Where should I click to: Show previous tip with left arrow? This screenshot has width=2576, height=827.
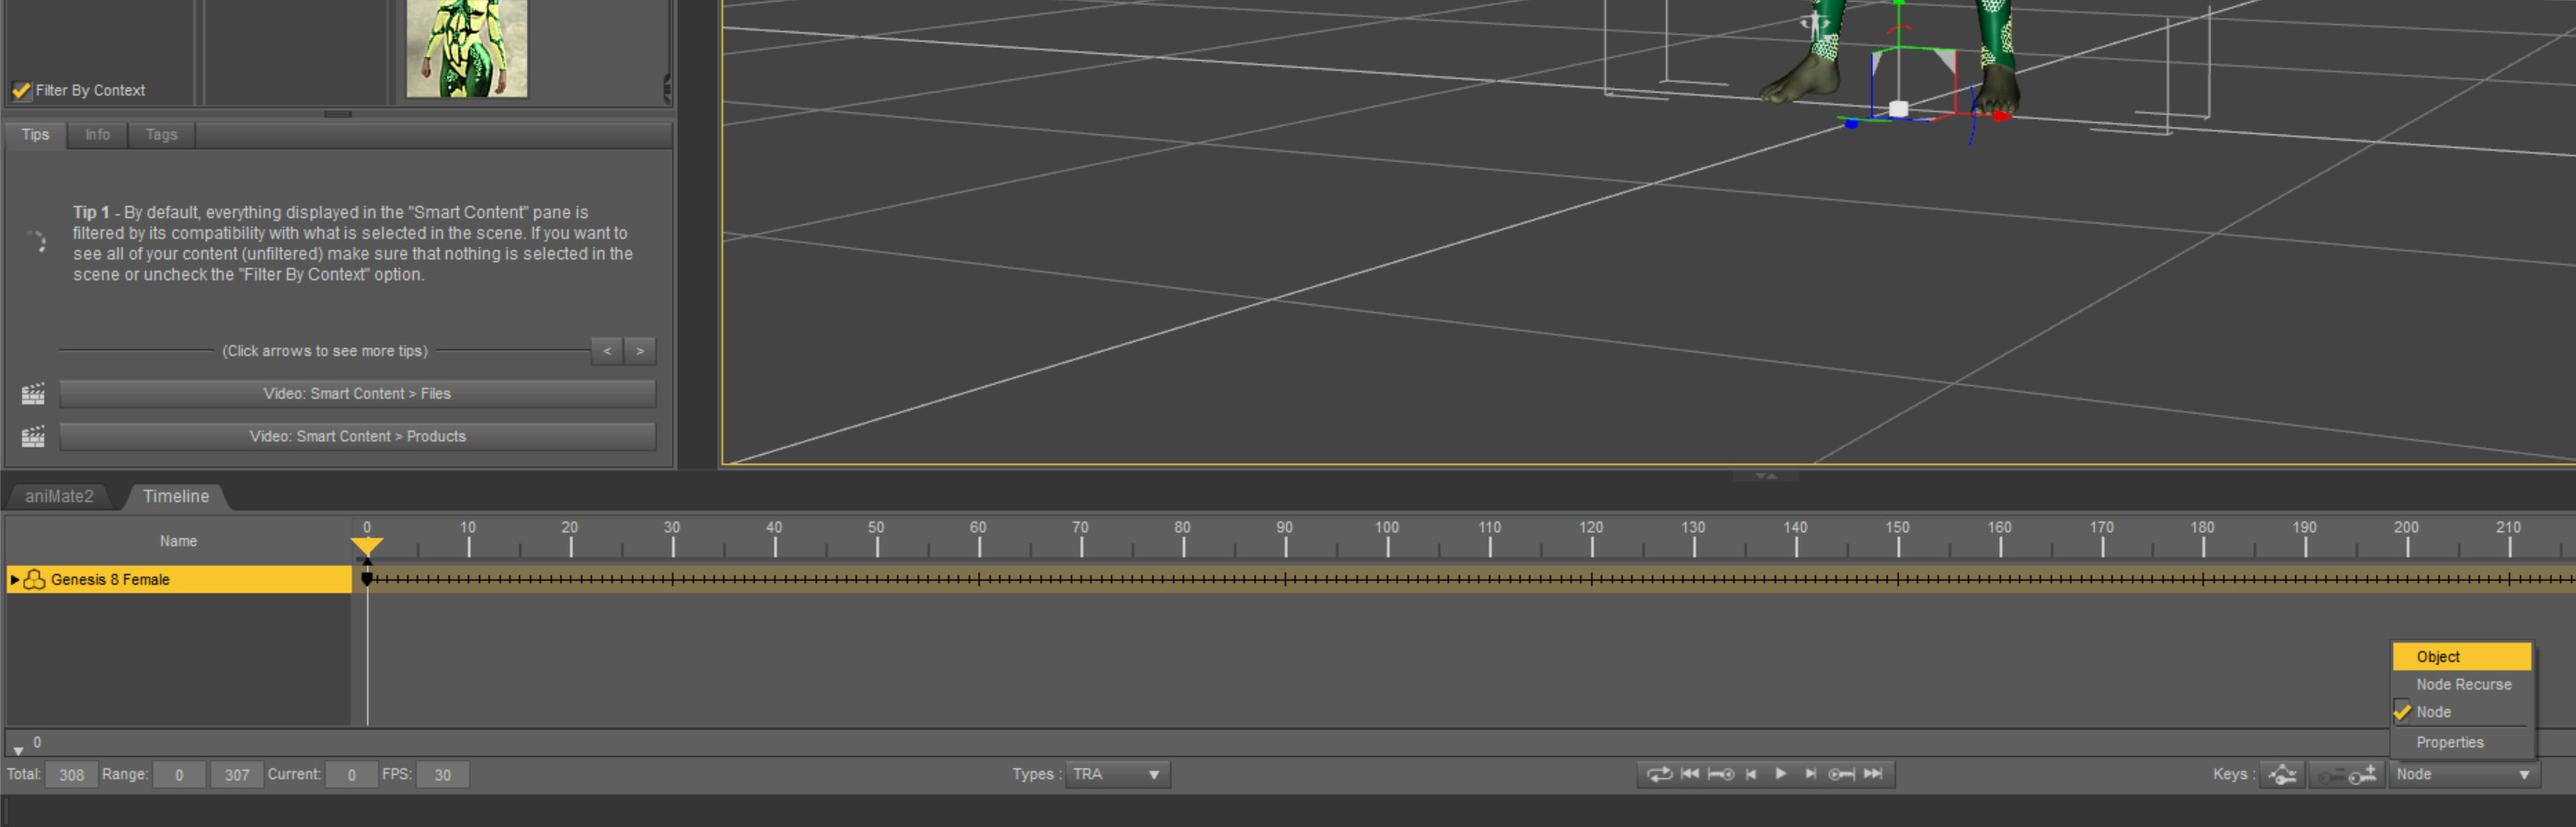click(x=607, y=352)
